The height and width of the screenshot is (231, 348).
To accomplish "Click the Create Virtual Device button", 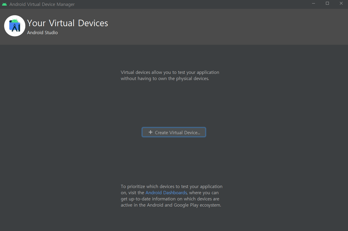I will tap(174, 132).
